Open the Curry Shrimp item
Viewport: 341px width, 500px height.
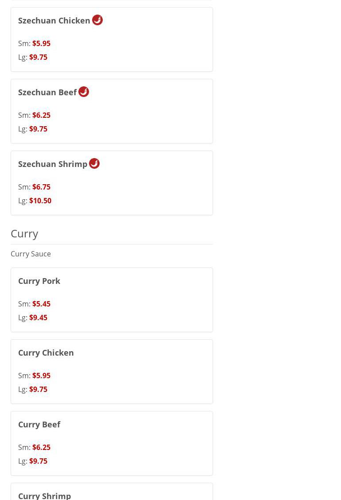pyautogui.click(x=44, y=495)
